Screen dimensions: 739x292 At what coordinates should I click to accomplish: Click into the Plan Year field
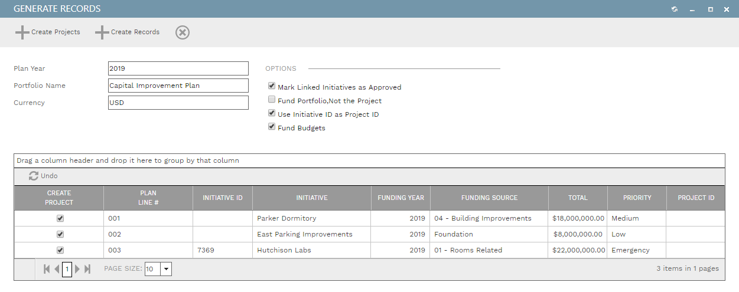(x=178, y=68)
